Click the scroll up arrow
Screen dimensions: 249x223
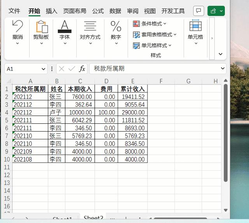click(x=226, y=81)
